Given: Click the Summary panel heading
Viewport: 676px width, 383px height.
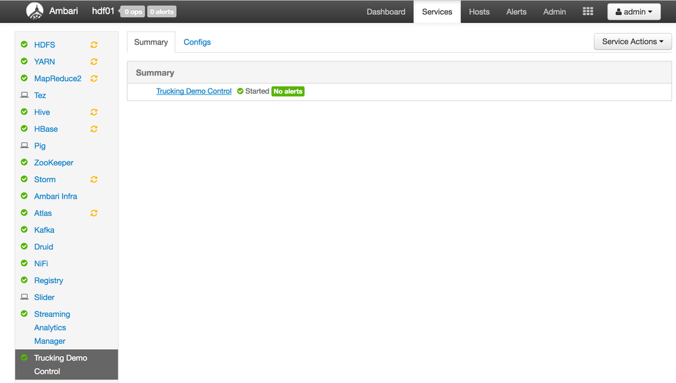Looking at the screenshot, I should pyautogui.click(x=155, y=73).
